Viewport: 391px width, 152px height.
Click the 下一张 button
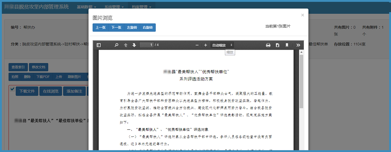[116, 27]
